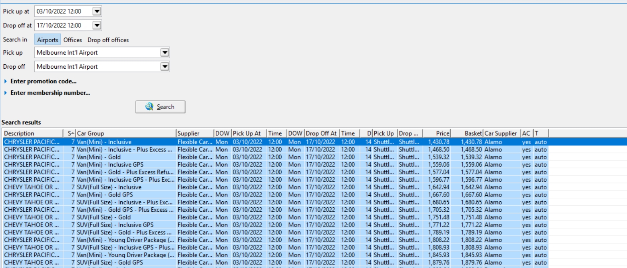
Task: Click price 1,680.65 in Price column
Action: coord(439,202)
